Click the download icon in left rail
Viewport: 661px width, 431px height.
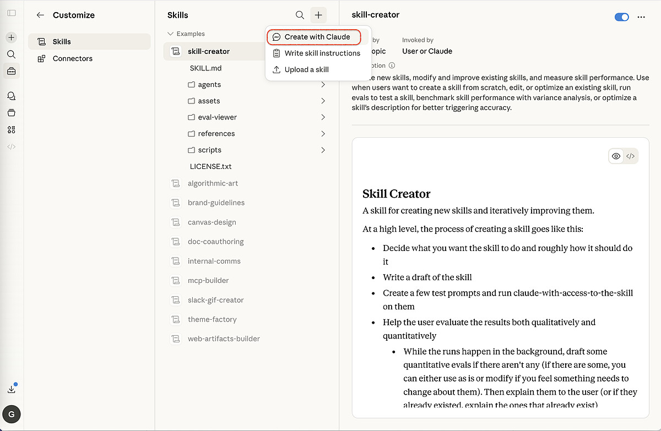(x=12, y=389)
